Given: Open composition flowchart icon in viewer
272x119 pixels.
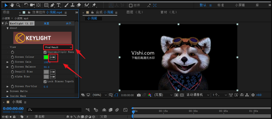Looking at the screenshot, I should click(247, 95).
